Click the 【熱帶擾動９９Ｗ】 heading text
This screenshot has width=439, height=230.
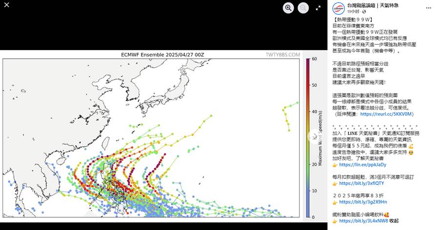point(353,19)
